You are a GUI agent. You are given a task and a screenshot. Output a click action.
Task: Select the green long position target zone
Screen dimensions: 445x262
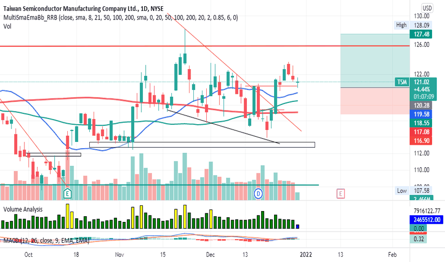pyautogui.click(x=375, y=60)
